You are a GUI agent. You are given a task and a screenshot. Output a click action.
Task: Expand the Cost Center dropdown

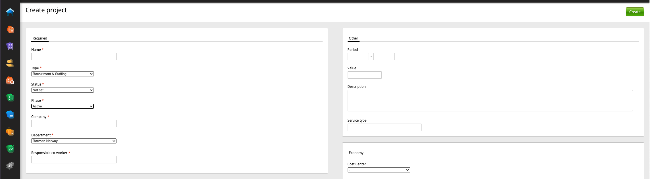click(x=378, y=170)
